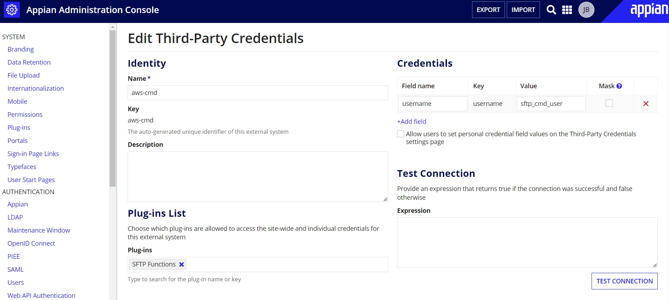Click the EXPORT button
Image resolution: width=669 pixels, height=300 pixels.
(x=488, y=10)
